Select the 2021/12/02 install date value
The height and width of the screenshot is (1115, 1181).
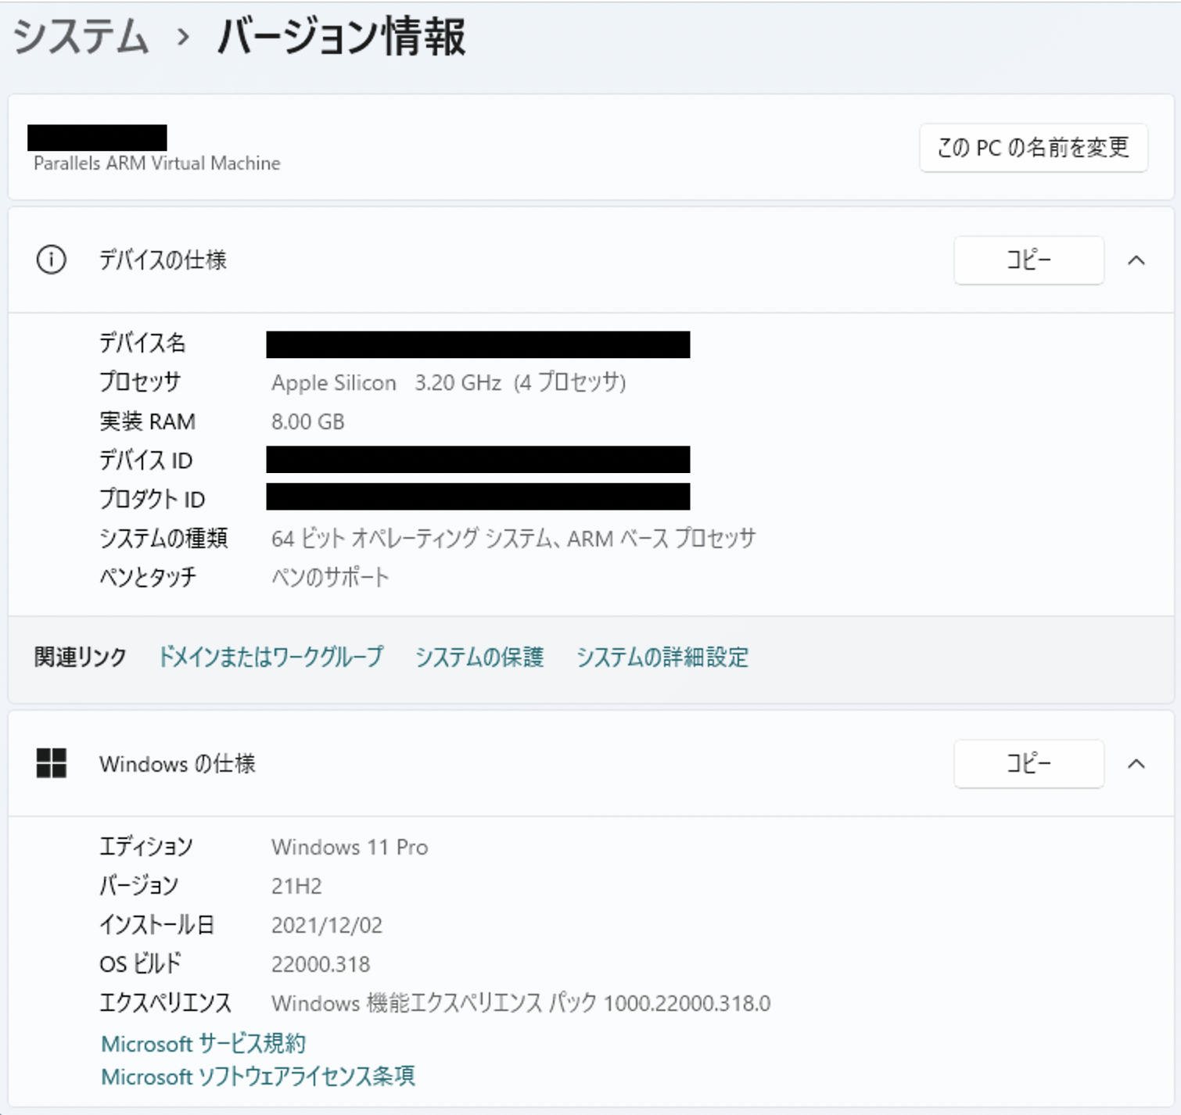(x=327, y=925)
